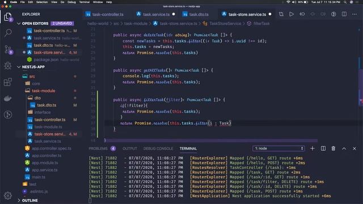Click the Wi-Fi icon in menu bar
363x204 pixels.
(x=288, y=2)
